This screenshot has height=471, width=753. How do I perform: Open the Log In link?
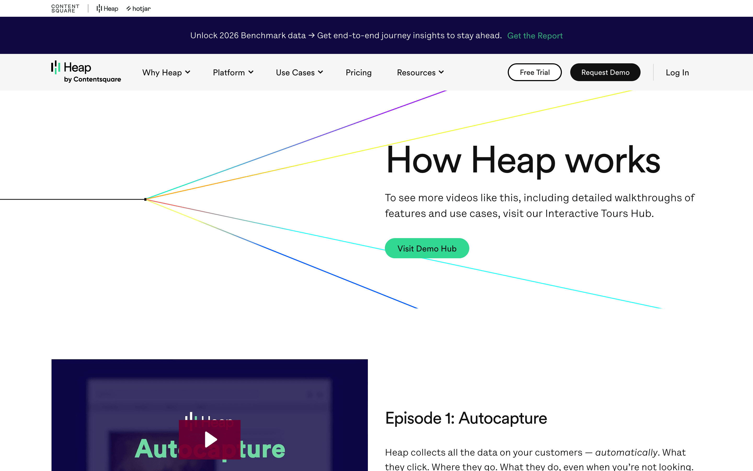point(677,72)
